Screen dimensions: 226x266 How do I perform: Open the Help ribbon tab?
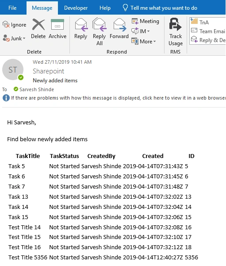105,8
